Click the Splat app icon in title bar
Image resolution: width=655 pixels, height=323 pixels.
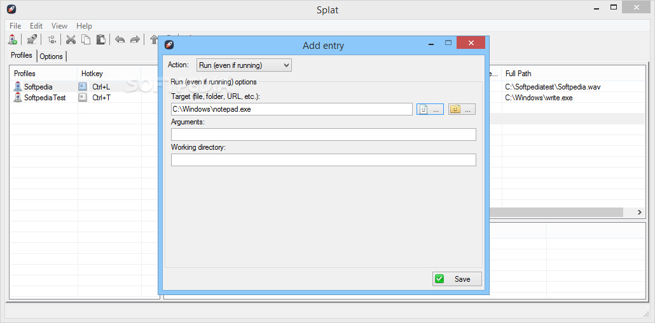11,8
